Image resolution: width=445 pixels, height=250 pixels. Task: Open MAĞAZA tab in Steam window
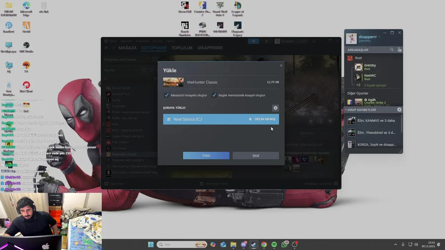click(128, 48)
